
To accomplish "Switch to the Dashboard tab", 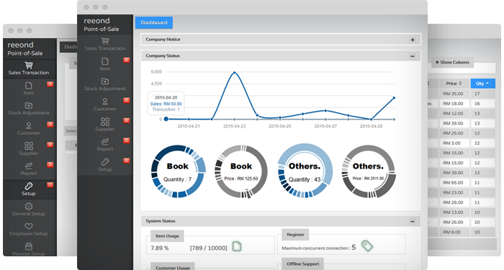I will [x=154, y=22].
